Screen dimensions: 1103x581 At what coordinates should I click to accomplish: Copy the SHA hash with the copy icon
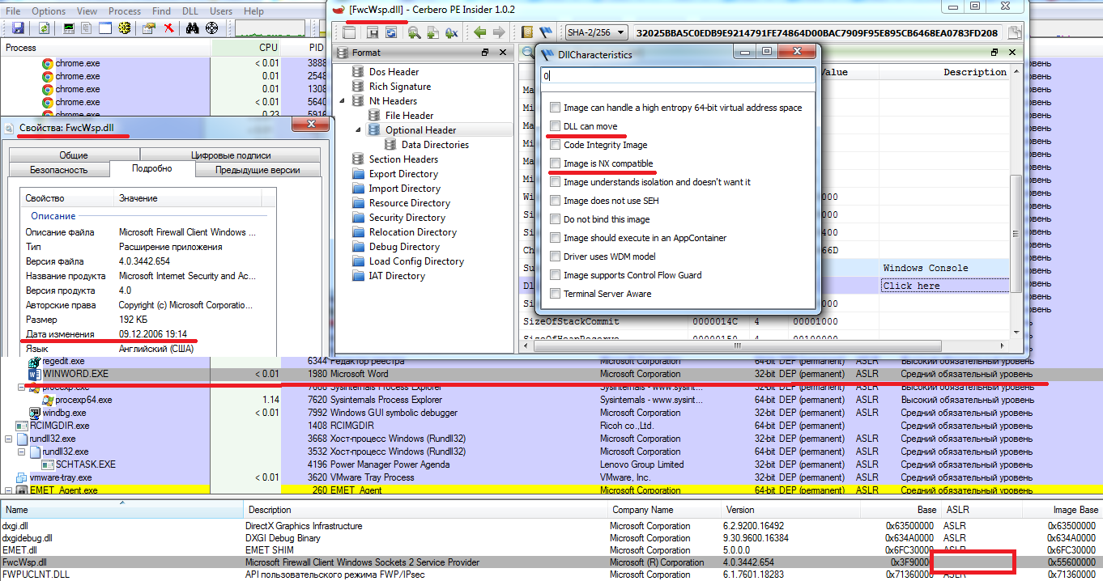1014,32
